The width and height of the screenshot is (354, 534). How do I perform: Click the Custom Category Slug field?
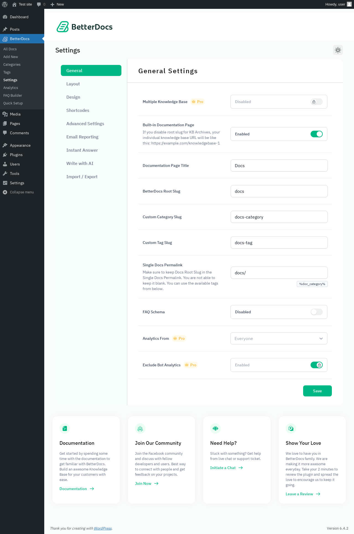tap(279, 217)
